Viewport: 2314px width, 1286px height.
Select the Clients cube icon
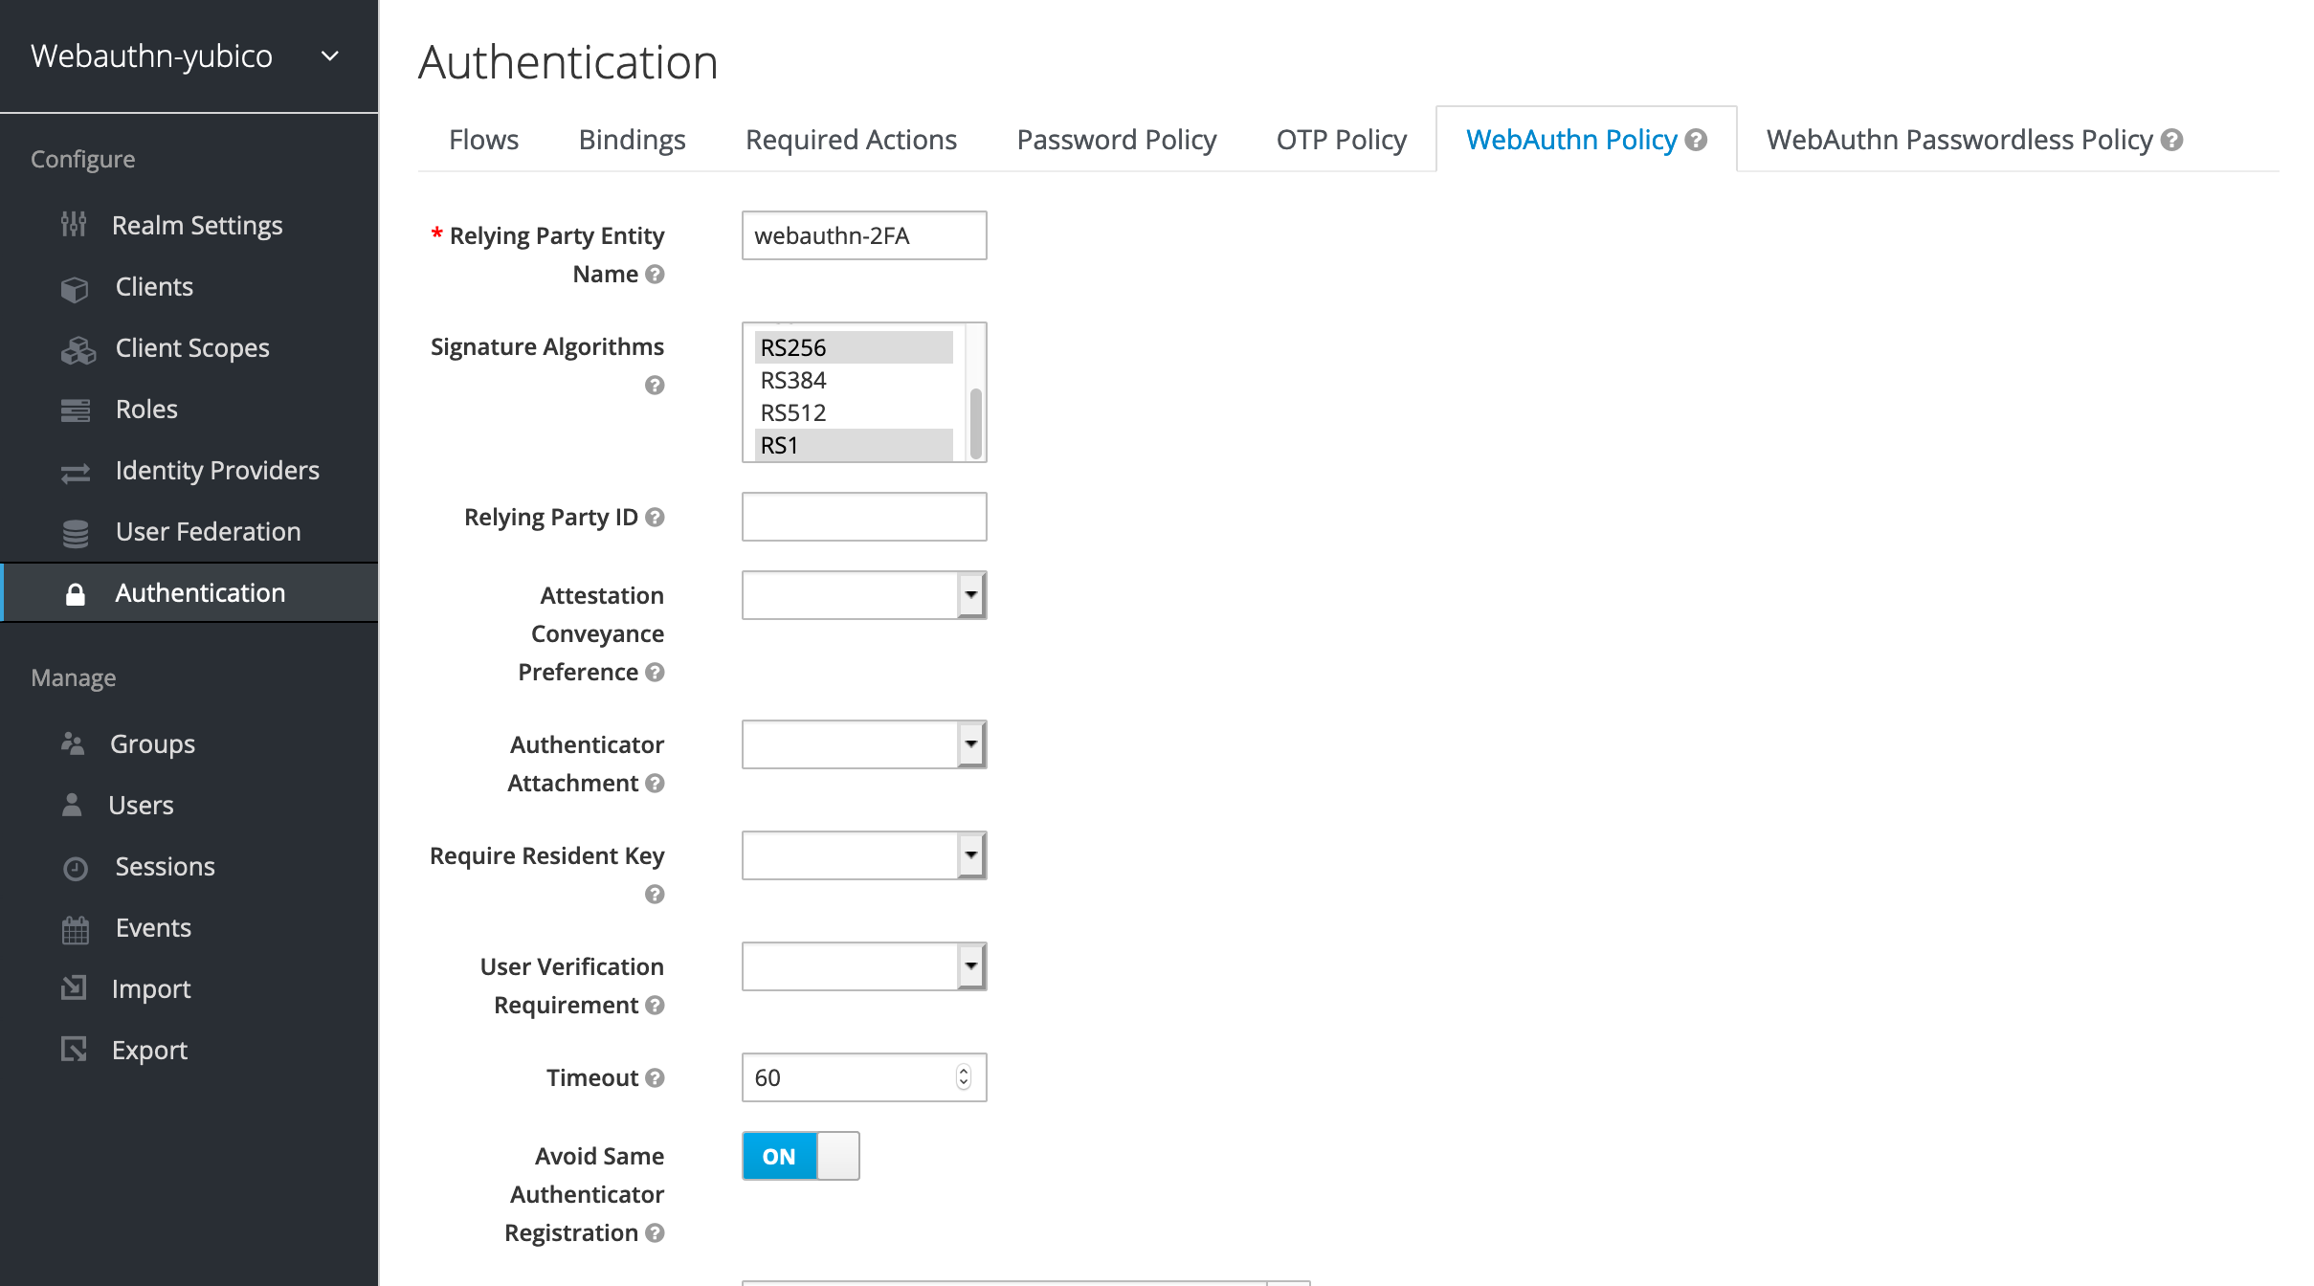tap(76, 286)
